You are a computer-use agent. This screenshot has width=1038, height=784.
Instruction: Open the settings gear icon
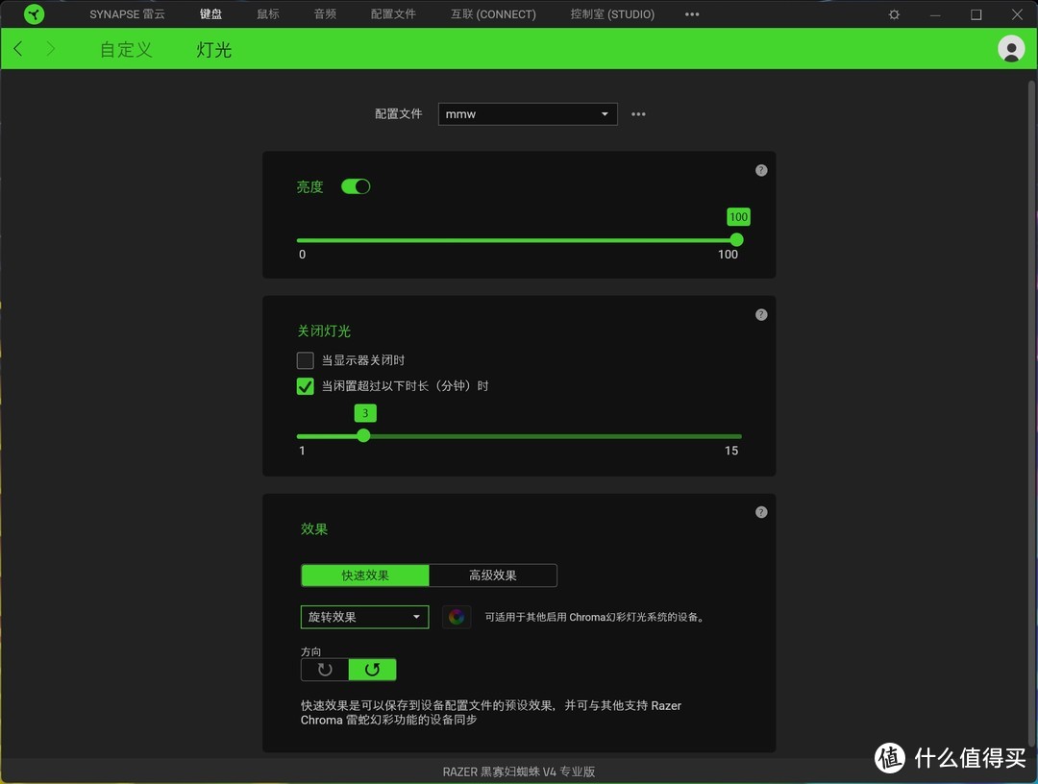click(895, 14)
